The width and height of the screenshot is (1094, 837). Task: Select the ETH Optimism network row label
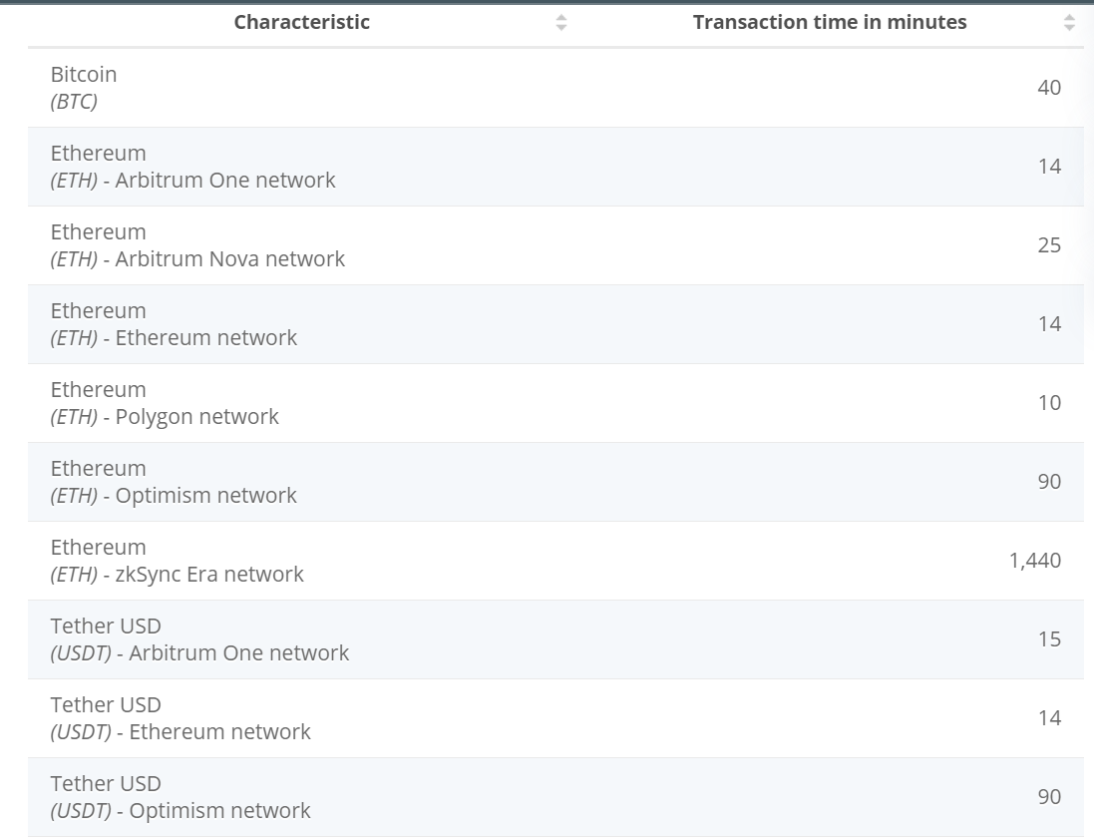coord(174,482)
